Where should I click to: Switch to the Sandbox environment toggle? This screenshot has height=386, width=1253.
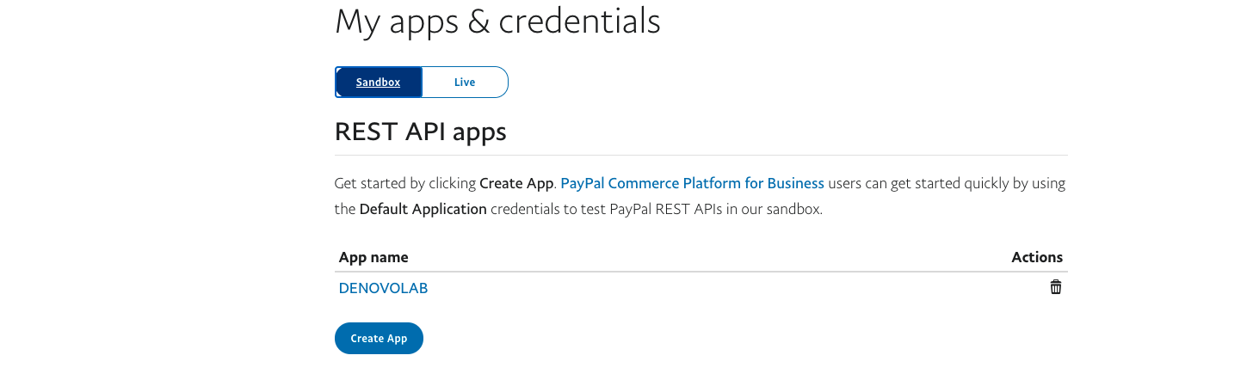379,83
